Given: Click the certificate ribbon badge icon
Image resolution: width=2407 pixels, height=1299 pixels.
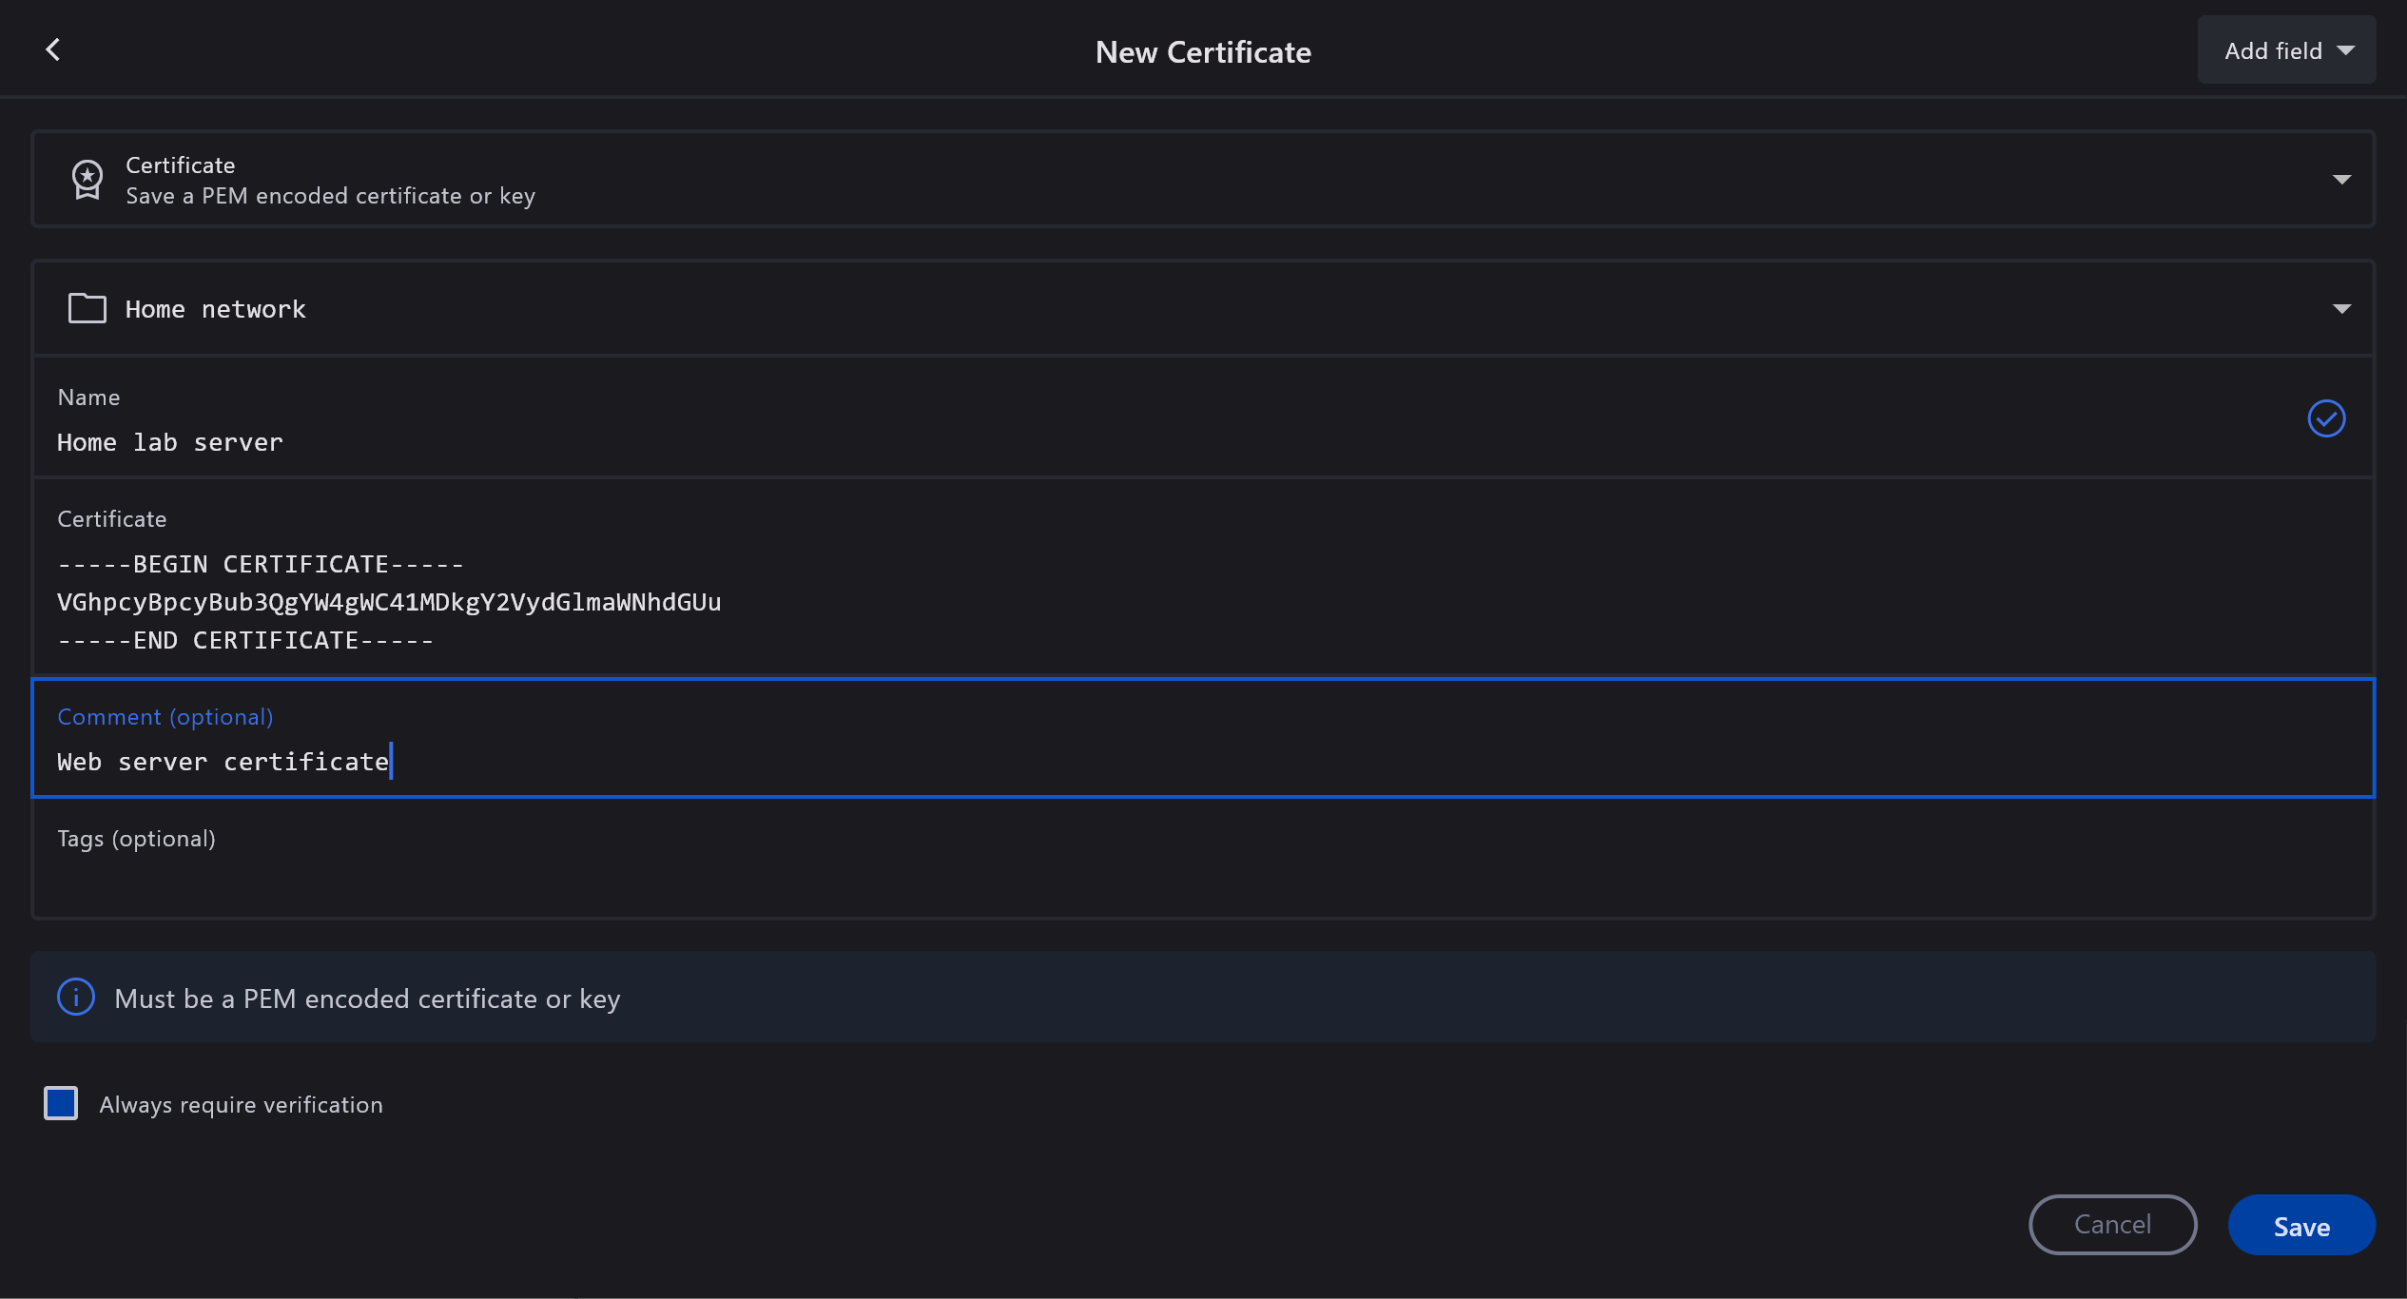Looking at the screenshot, I should click(87, 180).
